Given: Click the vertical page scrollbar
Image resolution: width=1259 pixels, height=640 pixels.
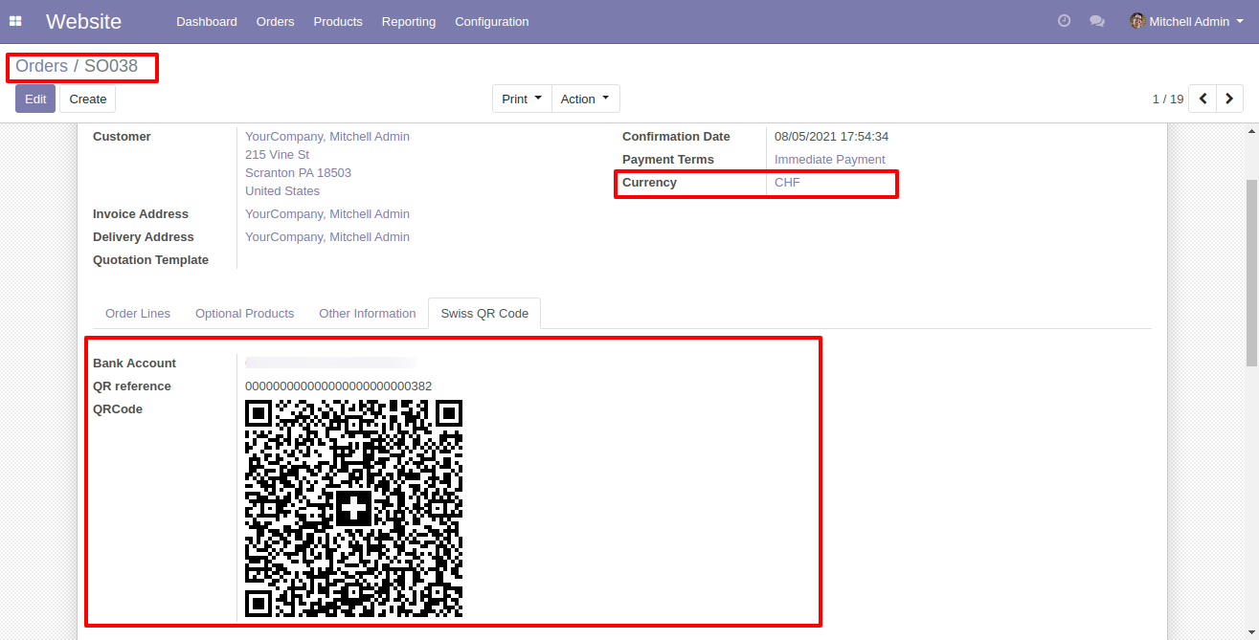Looking at the screenshot, I should tap(1251, 273).
